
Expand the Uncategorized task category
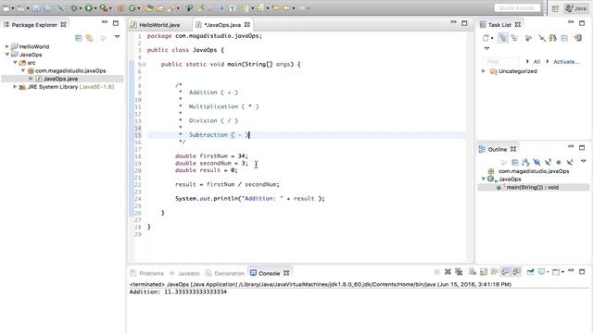point(484,71)
